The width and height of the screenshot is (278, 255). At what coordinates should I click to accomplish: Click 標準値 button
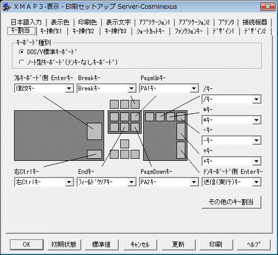(102, 245)
